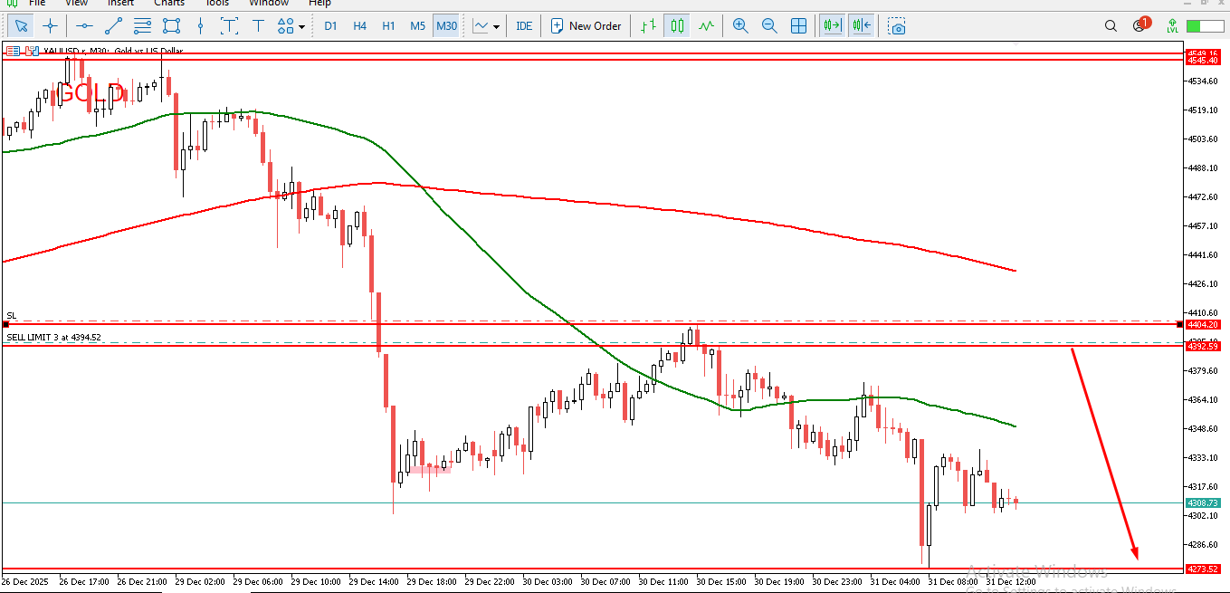Pick the vertical line drawing tool
The width and height of the screenshot is (1230, 593).
(200, 26)
